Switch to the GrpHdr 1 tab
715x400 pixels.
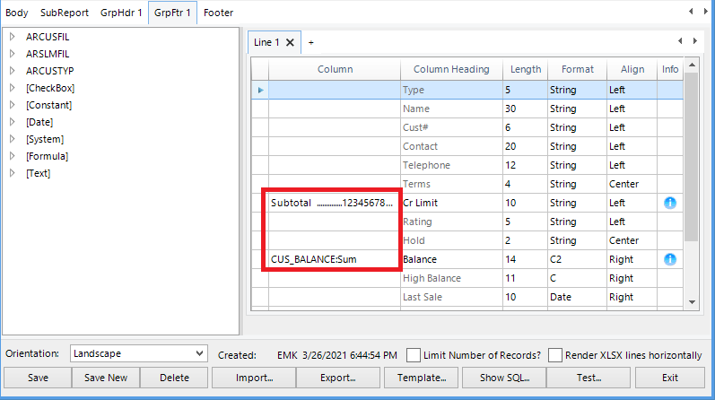118,14
